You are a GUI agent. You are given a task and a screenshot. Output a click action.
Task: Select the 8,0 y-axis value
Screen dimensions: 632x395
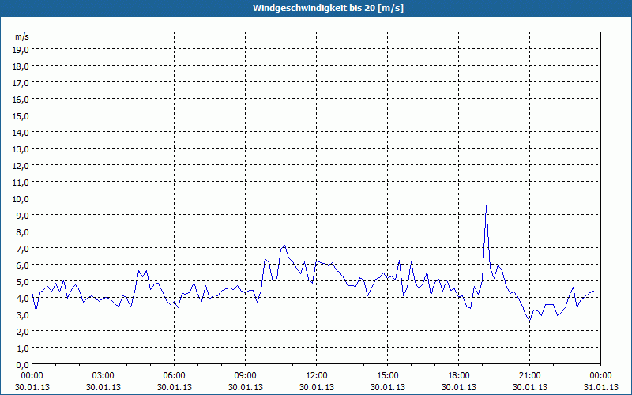click(x=23, y=232)
